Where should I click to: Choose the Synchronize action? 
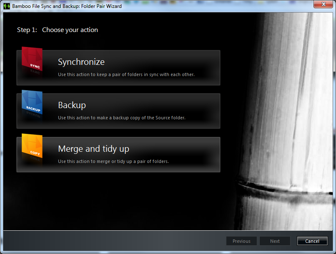click(x=118, y=68)
